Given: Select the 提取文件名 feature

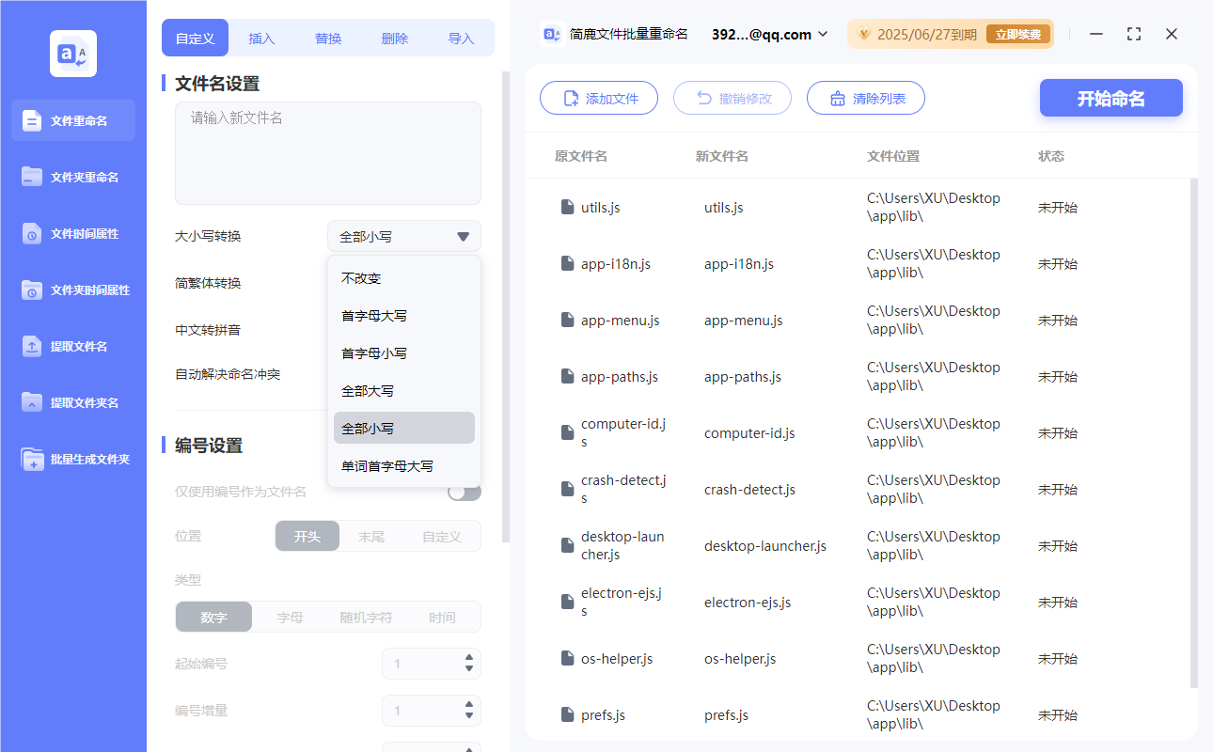Looking at the screenshot, I should (x=71, y=346).
